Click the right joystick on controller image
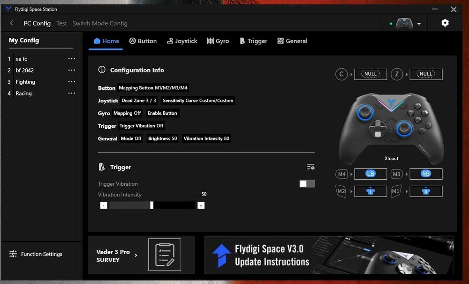 [x=404, y=128]
